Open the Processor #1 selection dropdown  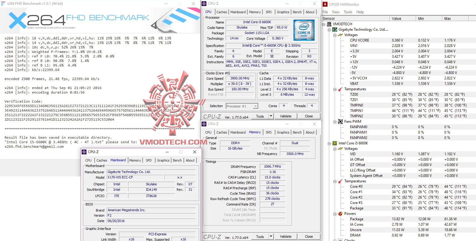[x=255, y=106]
